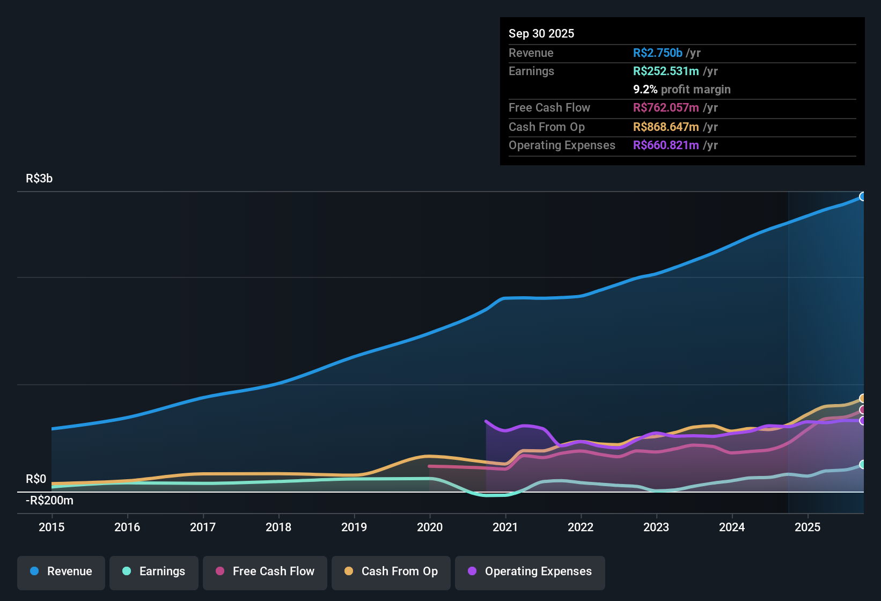This screenshot has height=601, width=881.
Task: Expand the Sep 30 2025 tooltip header
Action: [x=541, y=33]
